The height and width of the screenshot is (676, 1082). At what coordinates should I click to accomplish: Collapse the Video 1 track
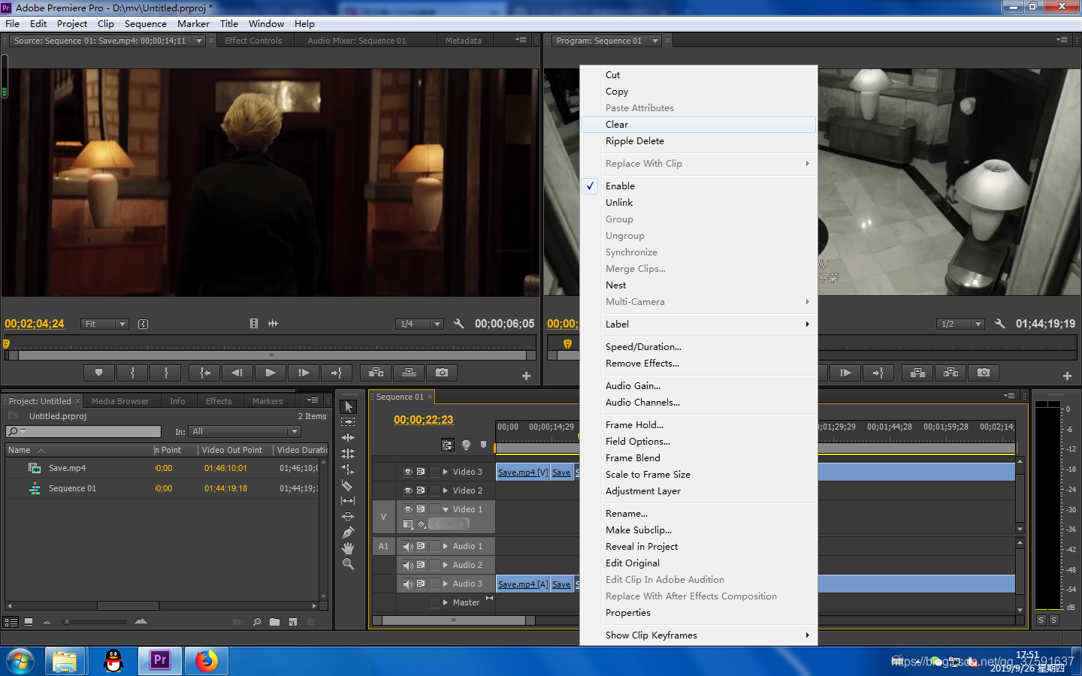pyautogui.click(x=446, y=509)
